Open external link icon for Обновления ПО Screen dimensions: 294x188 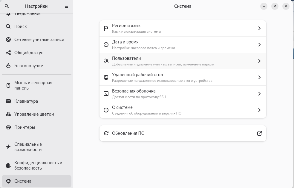tap(260, 133)
